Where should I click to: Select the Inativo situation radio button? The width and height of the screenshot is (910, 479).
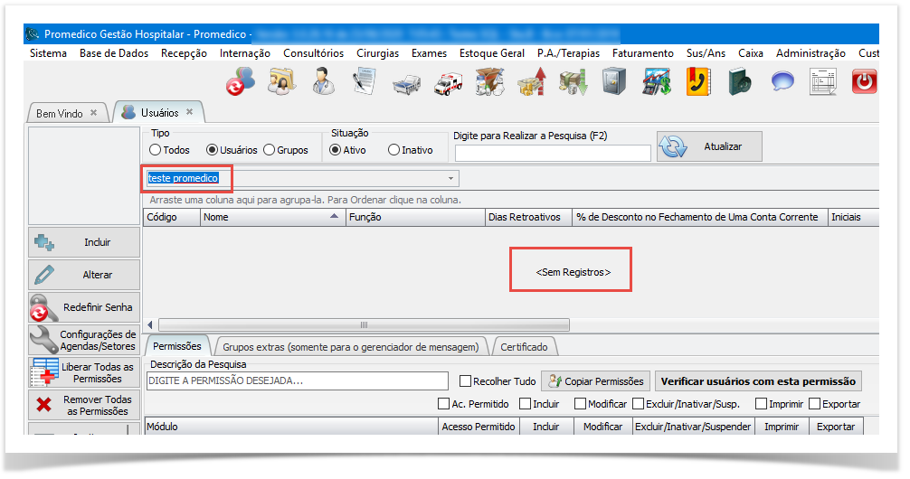393,150
